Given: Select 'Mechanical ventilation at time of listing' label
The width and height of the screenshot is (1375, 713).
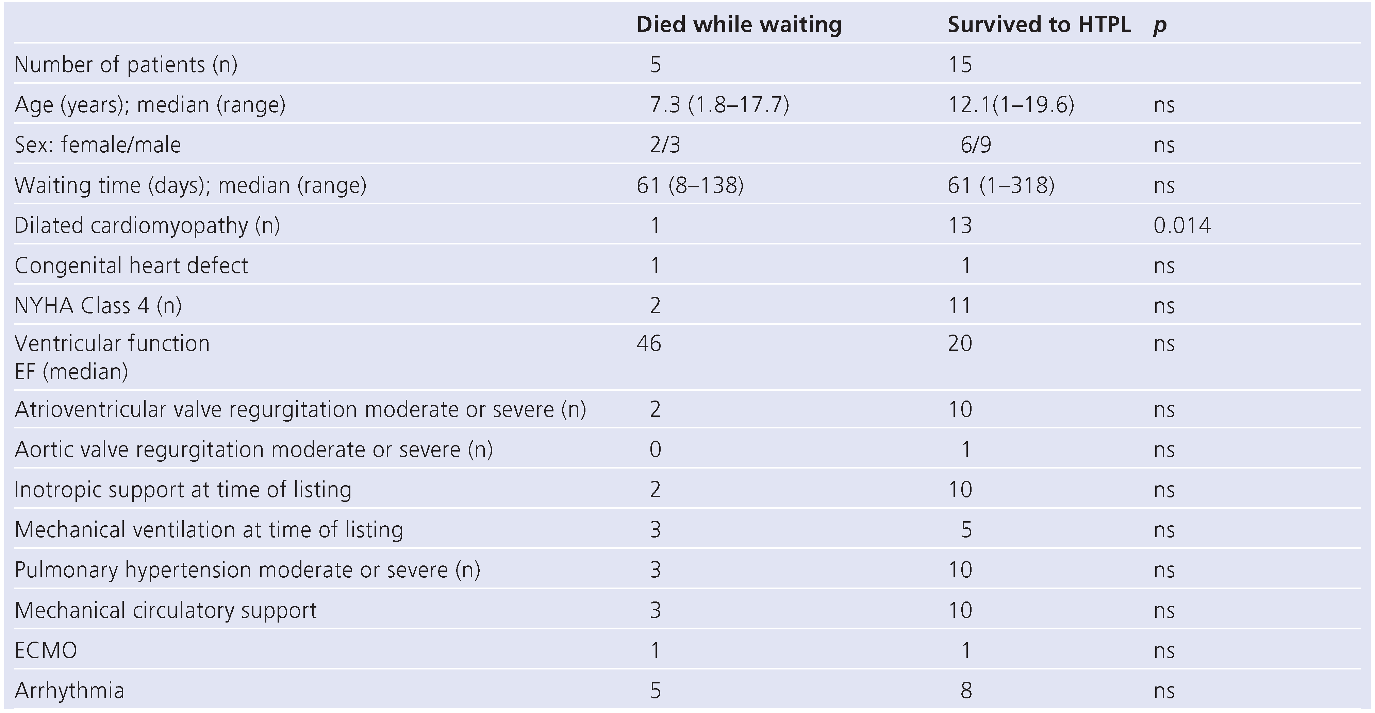Looking at the screenshot, I should click(209, 530).
